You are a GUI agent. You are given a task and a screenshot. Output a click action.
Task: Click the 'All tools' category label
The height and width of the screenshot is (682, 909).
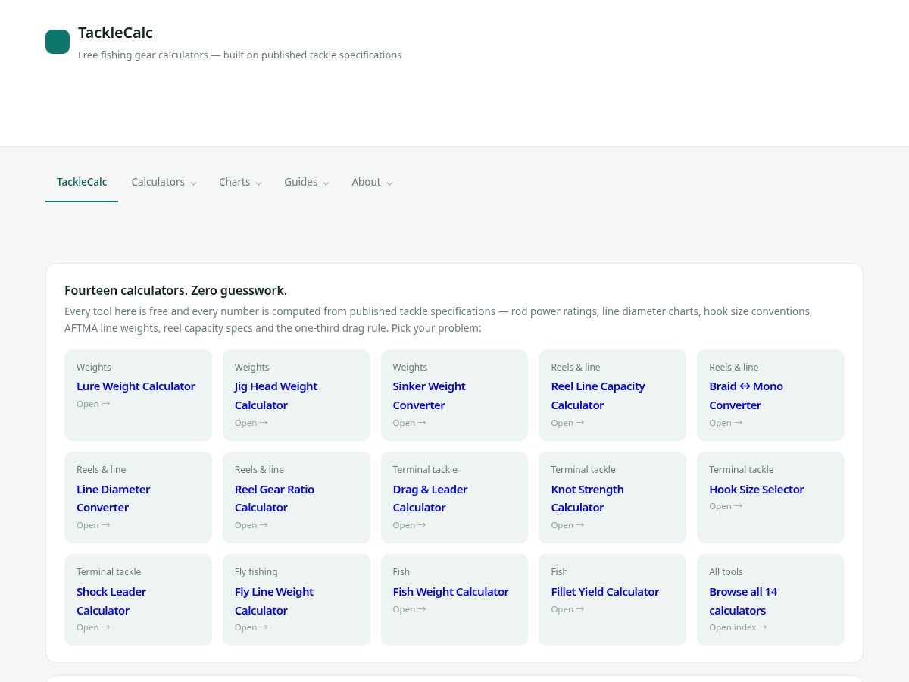pos(726,572)
